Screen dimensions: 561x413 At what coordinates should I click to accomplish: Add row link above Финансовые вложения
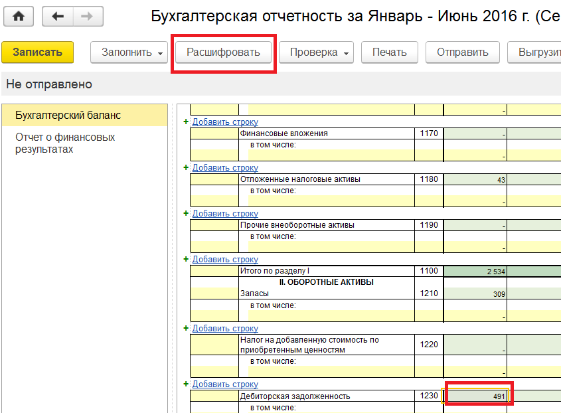tap(225, 122)
